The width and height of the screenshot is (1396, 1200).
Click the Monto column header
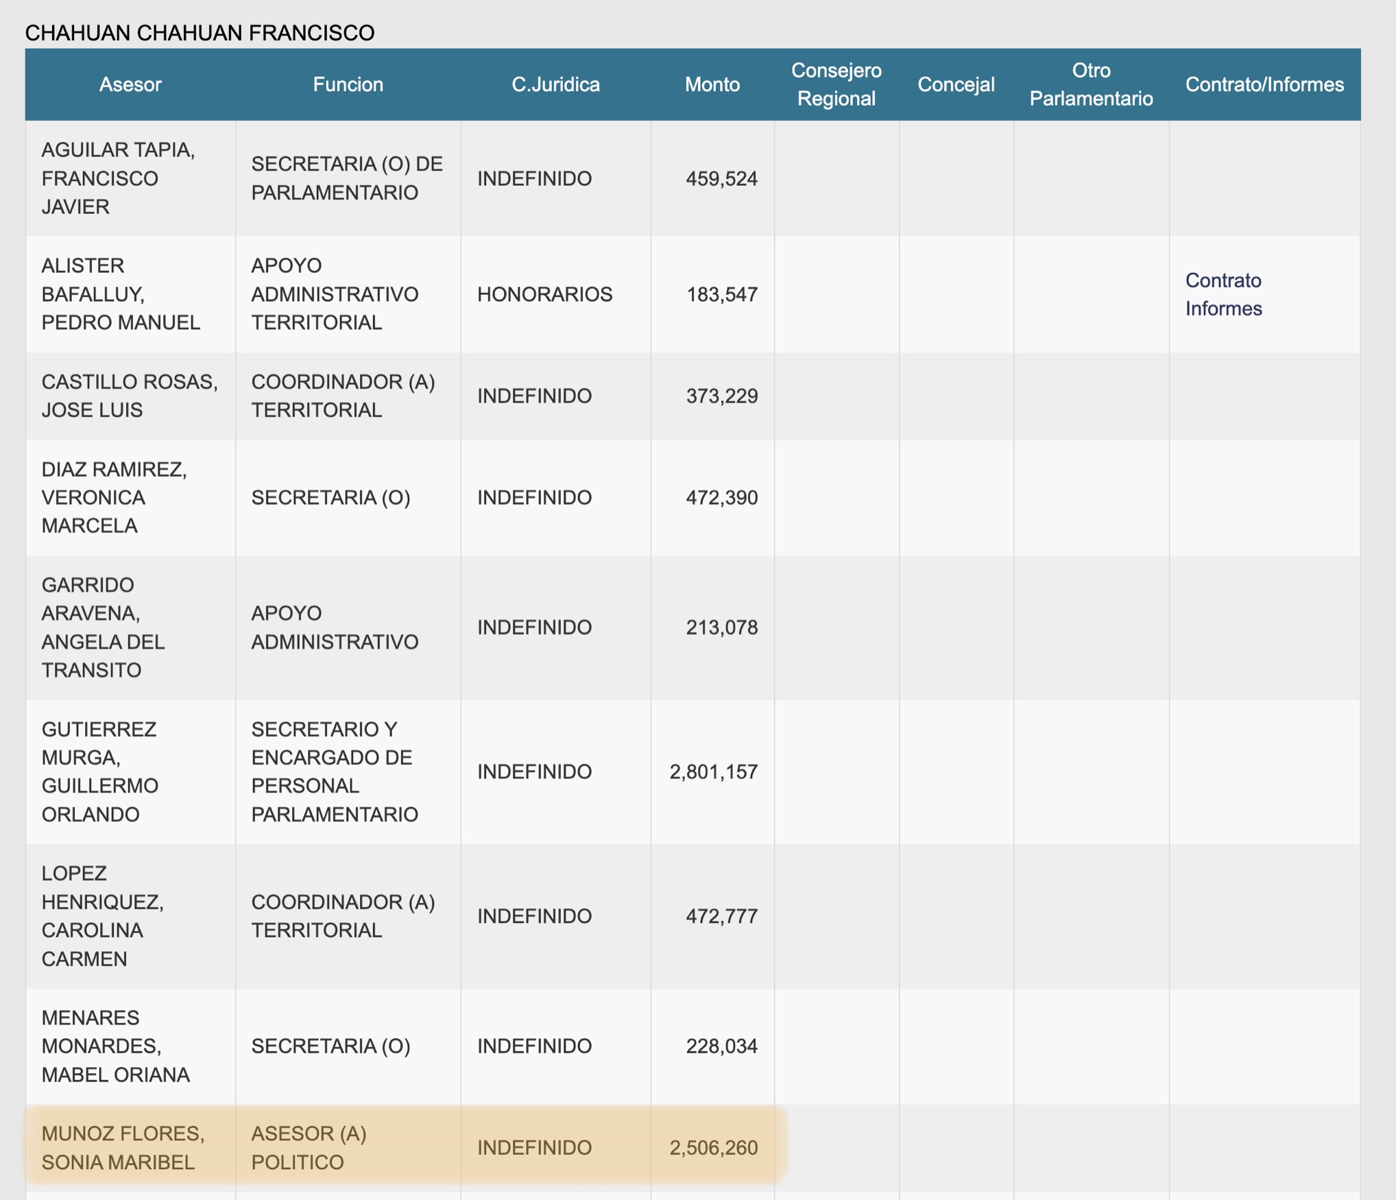[x=712, y=84]
